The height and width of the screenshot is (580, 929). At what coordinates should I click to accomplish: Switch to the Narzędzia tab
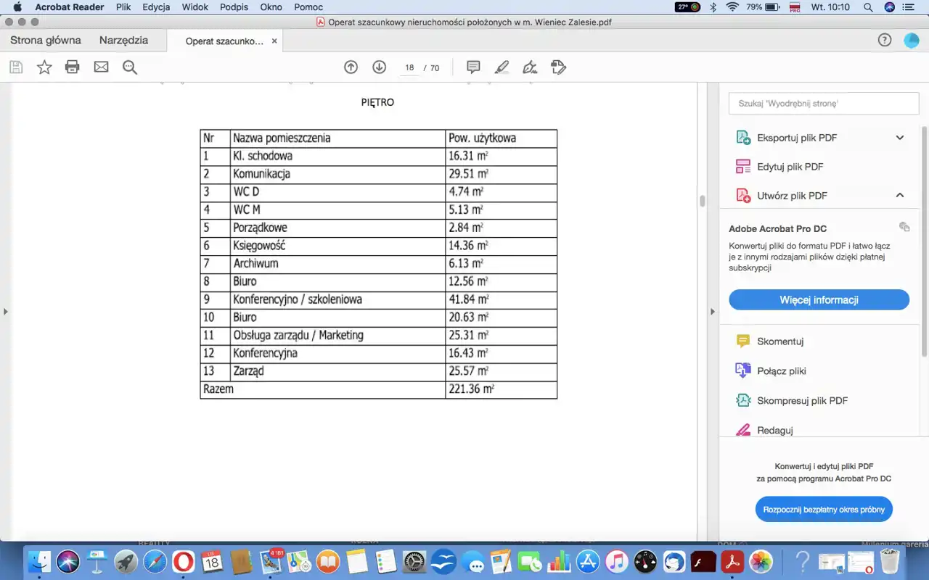click(123, 41)
